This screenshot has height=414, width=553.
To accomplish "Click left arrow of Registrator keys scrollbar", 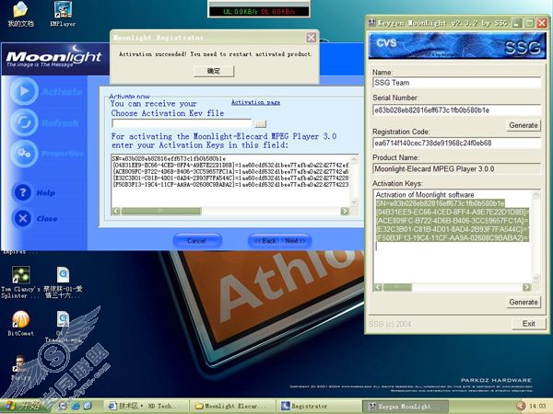I will [116, 212].
